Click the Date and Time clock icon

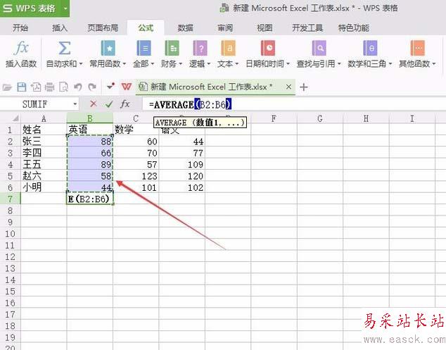point(267,48)
